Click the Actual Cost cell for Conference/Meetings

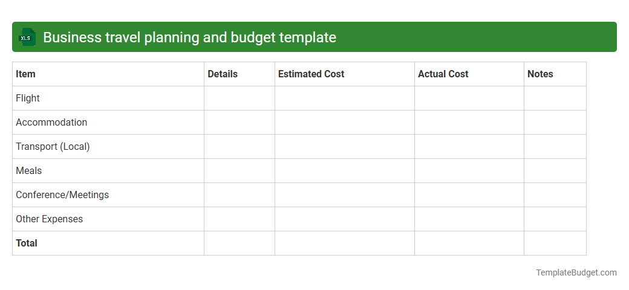[x=469, y=195]
